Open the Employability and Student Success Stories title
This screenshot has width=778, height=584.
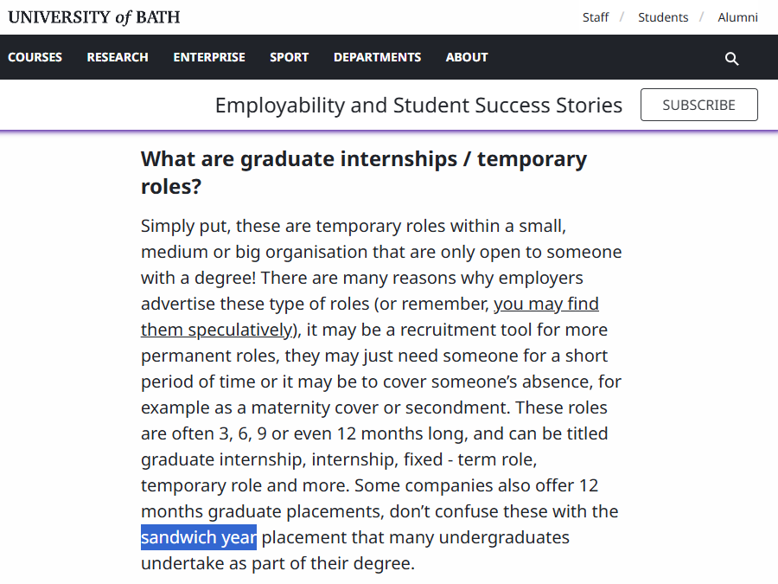point(418,106)
